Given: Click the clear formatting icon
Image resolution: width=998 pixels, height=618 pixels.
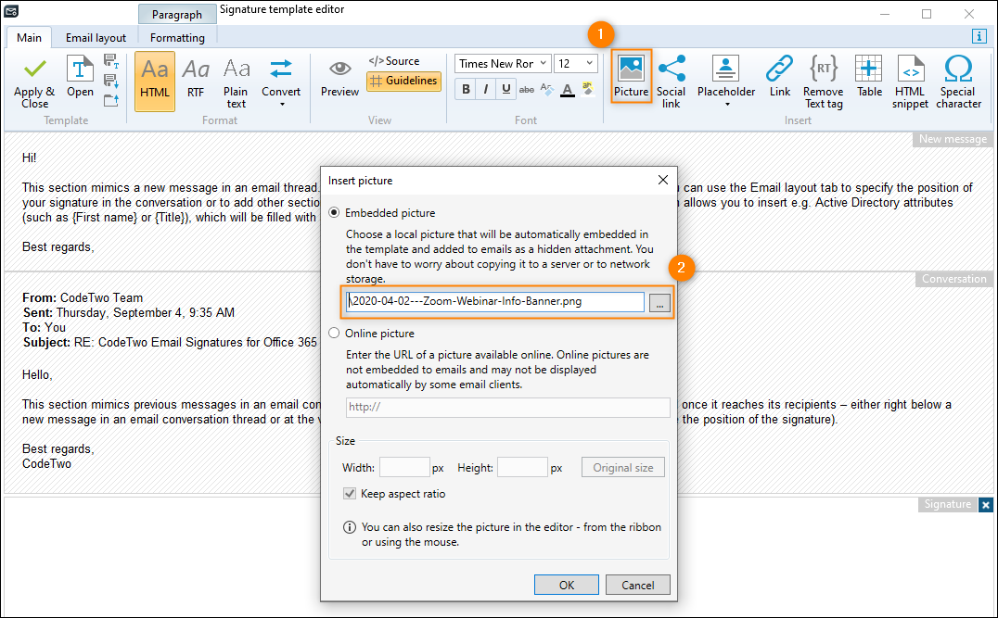Looking at the screenshot, I should 546,90.
